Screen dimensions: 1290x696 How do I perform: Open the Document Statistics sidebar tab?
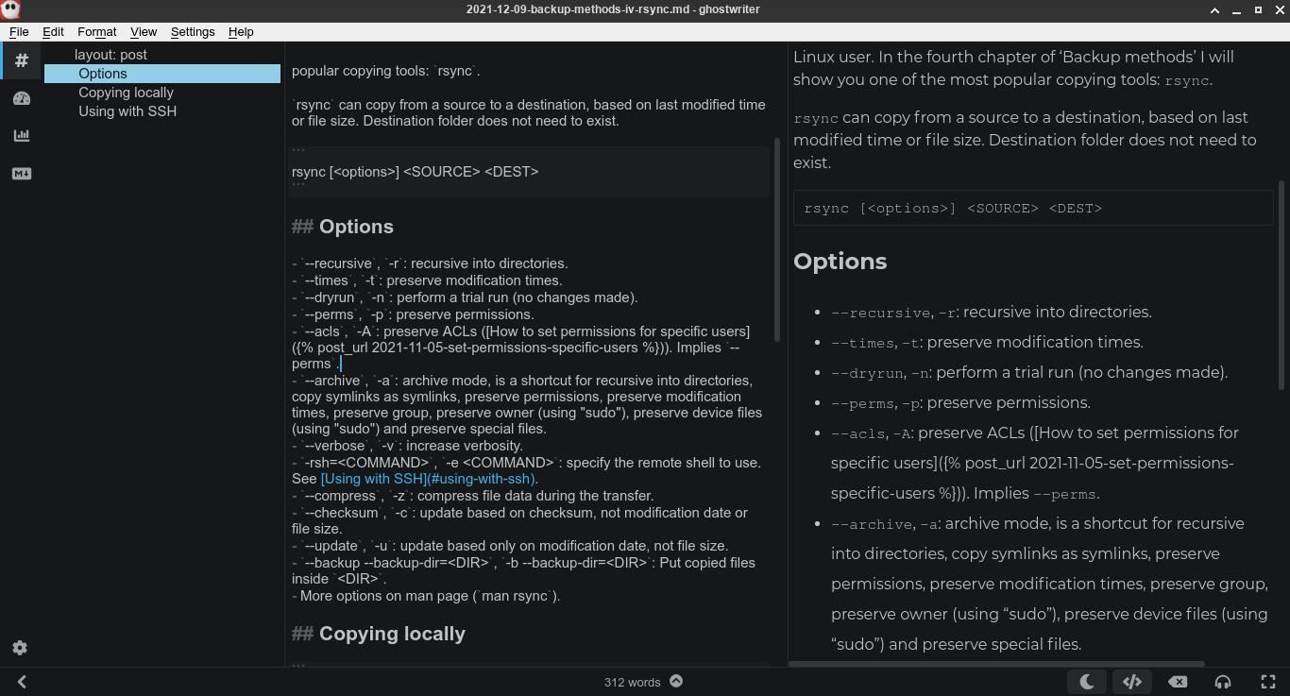coord(22,136)
